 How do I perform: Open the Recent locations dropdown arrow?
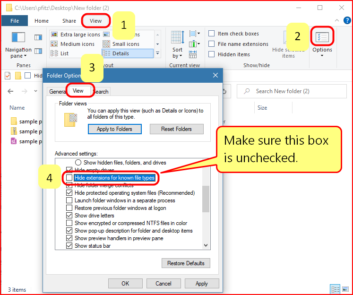(x=35, y=91)
